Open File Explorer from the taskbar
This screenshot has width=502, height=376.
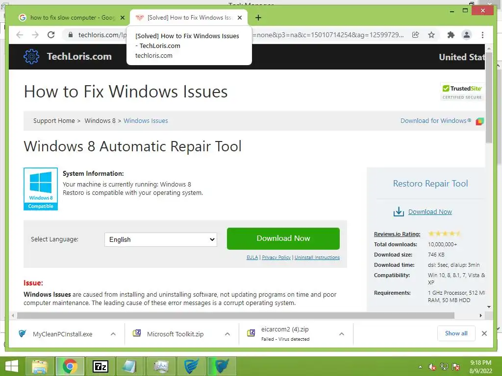point(40,366)
